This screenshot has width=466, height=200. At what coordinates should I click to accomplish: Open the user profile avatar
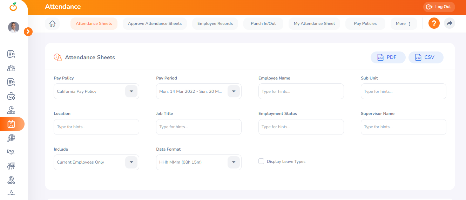14,27
